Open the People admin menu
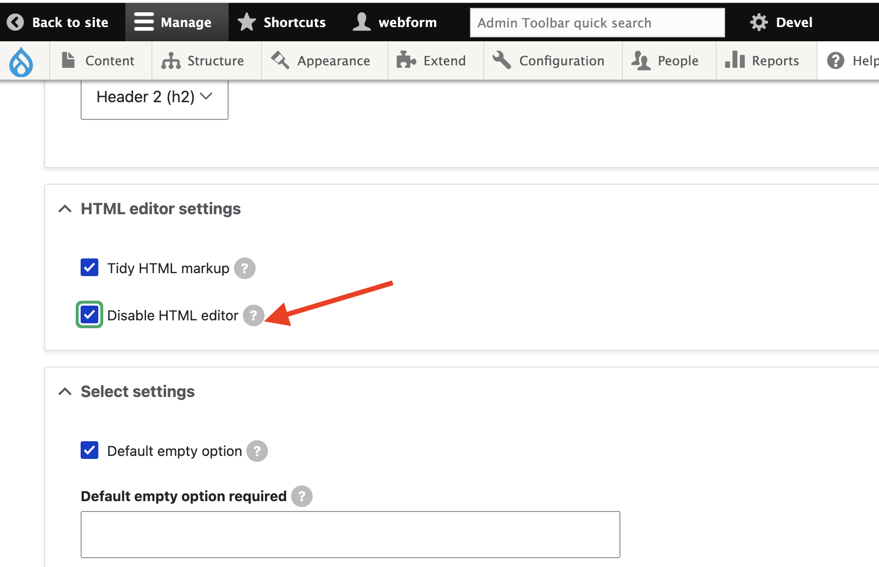 (669, 60)
